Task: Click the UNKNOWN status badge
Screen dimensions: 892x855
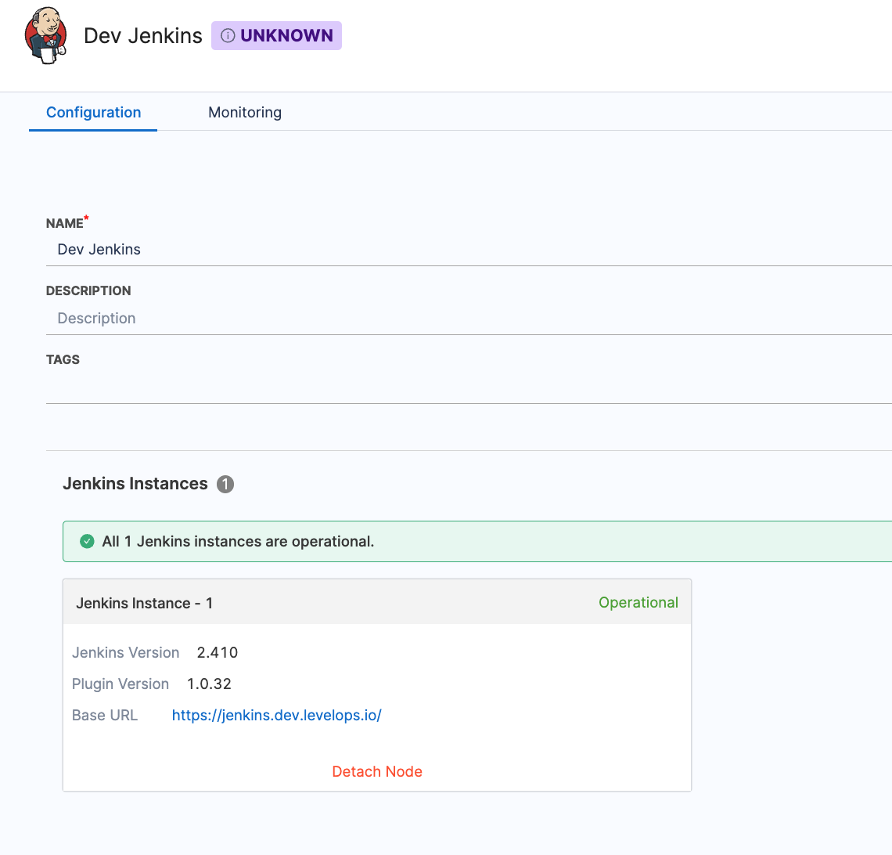Action: [277, 36]
